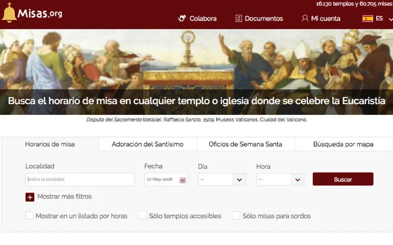Click the Fecha date text field
The image size is (393, 245).
pos(161,180)
